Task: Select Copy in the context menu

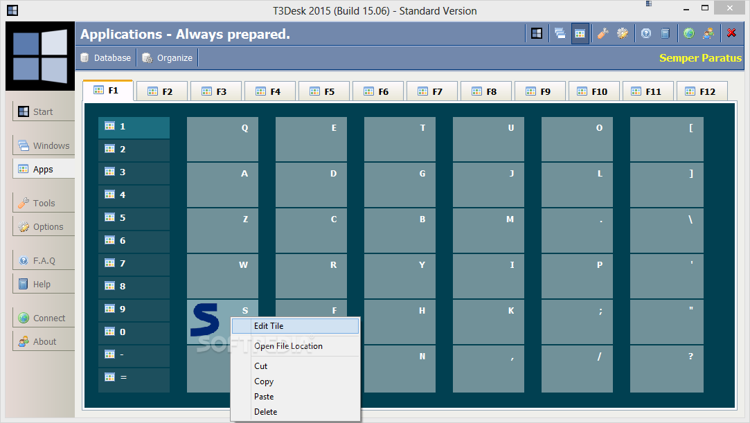Action: [295, 381]
